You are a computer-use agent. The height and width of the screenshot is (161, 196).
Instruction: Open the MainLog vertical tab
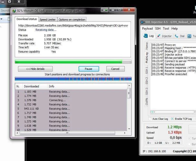pos(147,58)
